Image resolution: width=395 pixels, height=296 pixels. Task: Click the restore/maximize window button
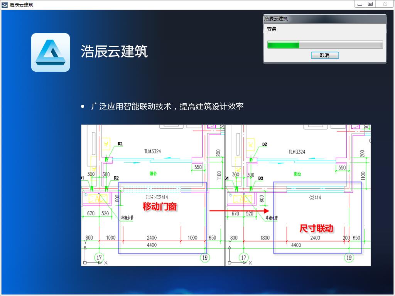tap(370, 4)
